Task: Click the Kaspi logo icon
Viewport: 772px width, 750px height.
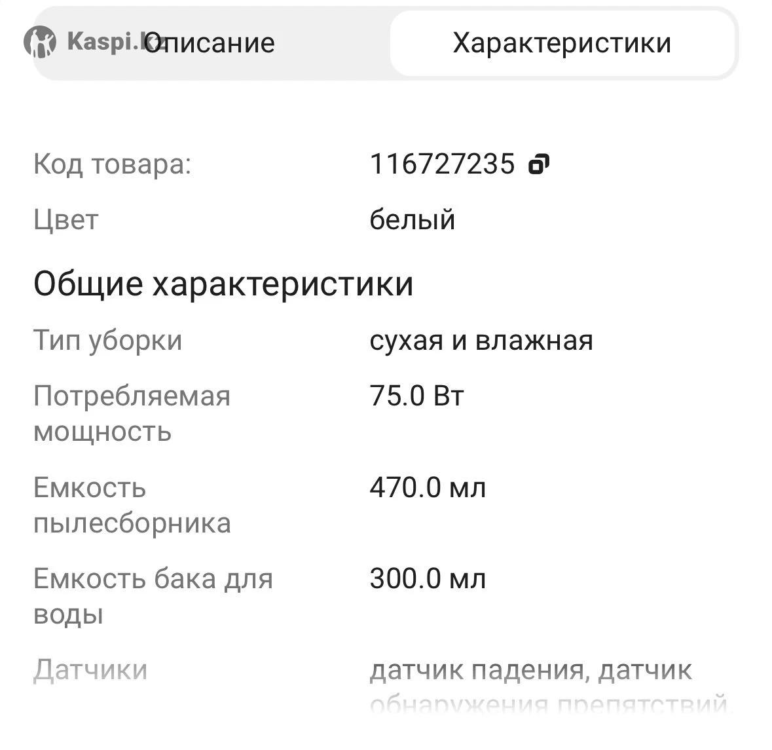Action: coord(40,42)
